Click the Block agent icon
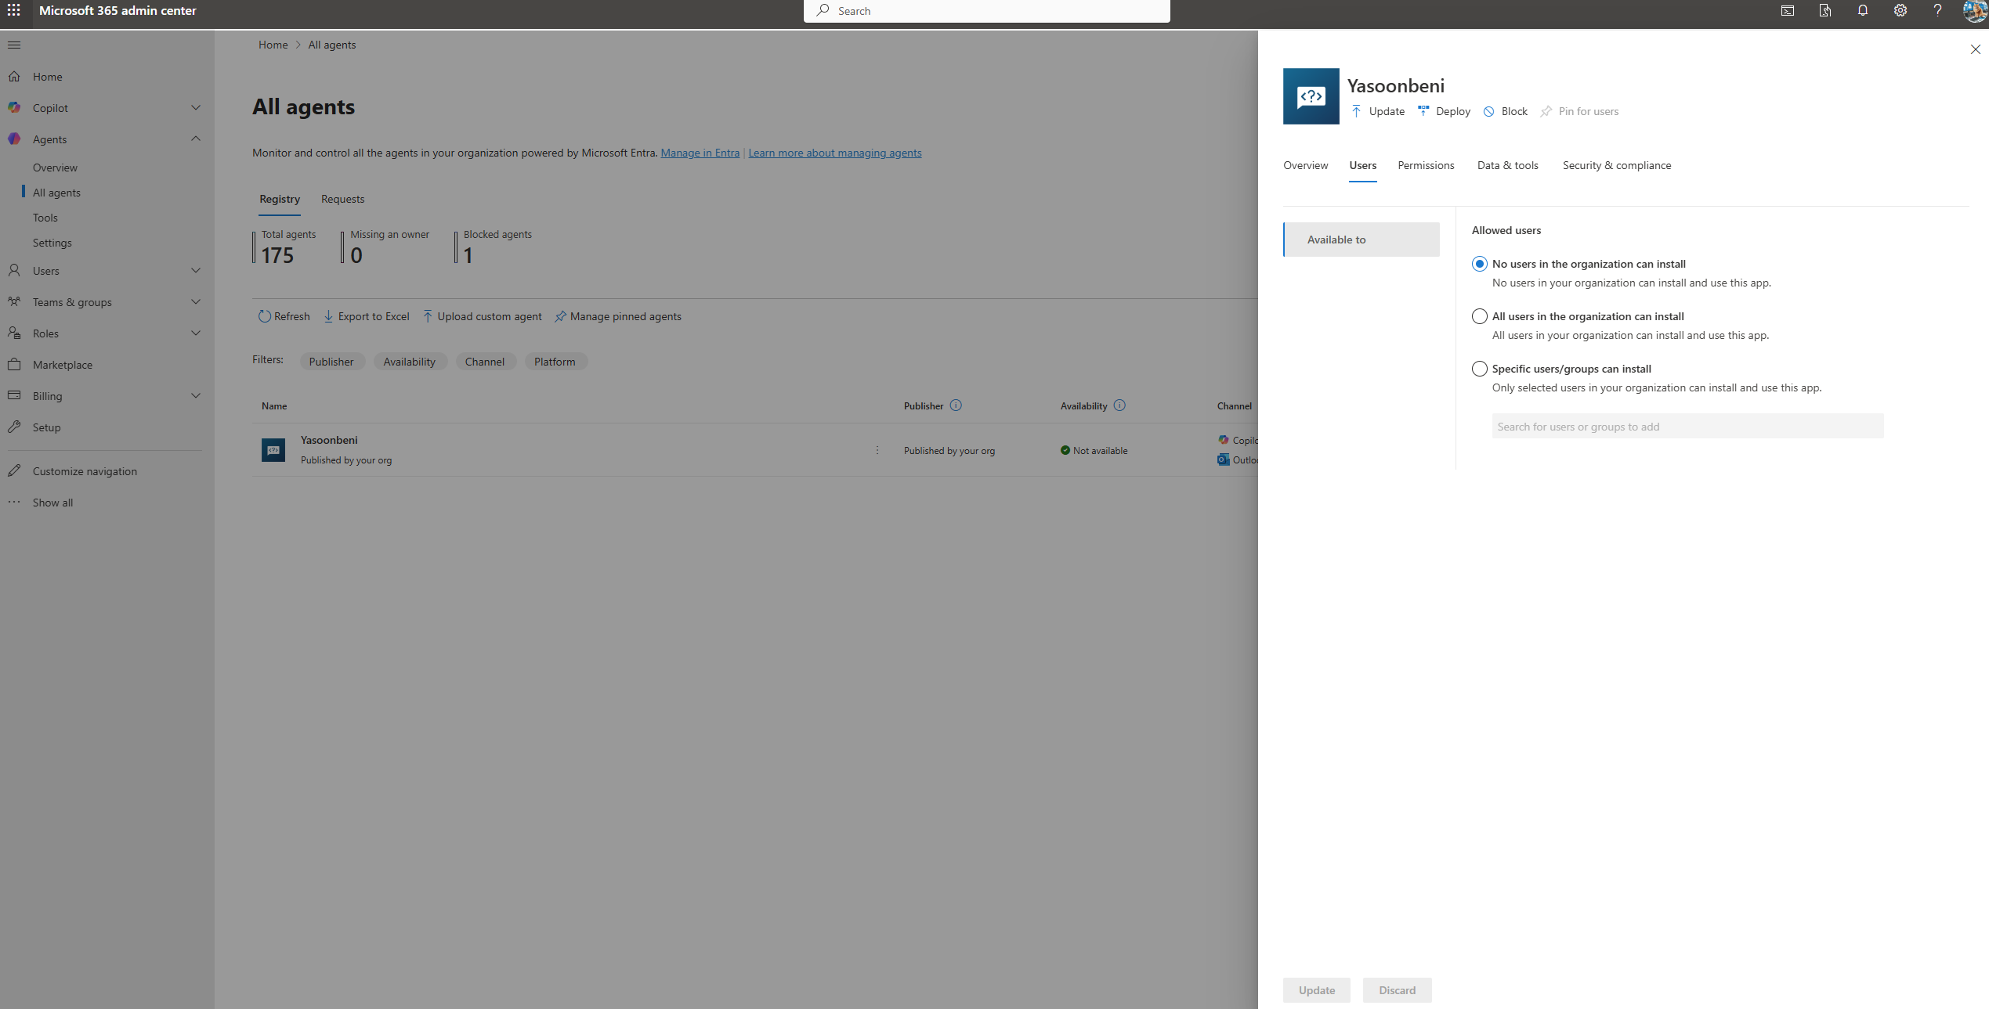This screenshot has height=1009, width=1989. click(x=1488, y=111)
